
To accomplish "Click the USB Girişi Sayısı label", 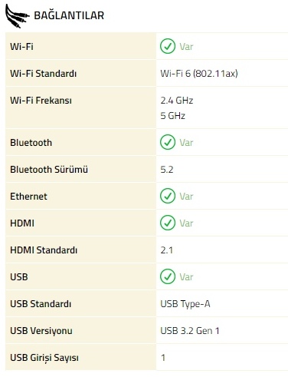I will pos(44,358).
